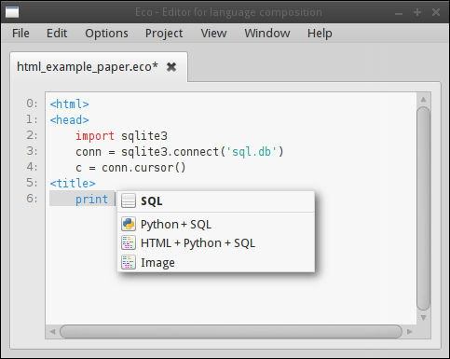Click 'sql.db' string on line 3
450x359 pixels.
[251, 152]
